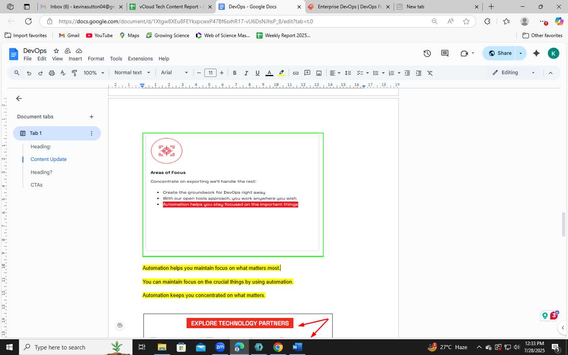568x355 pixels.
Task: Print the document
Action: [52, 73]
